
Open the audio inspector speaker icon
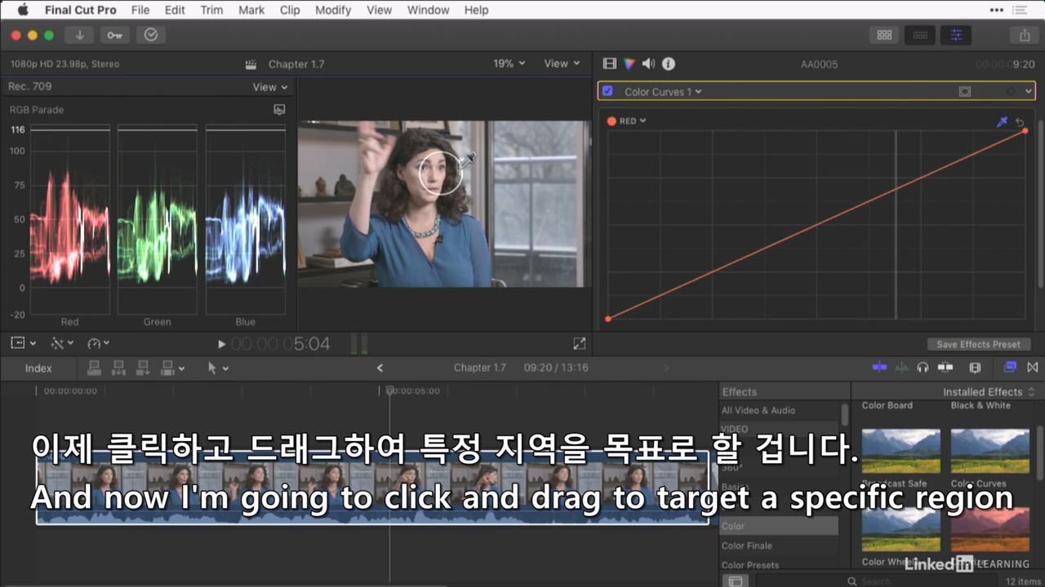tap(648, 64)
